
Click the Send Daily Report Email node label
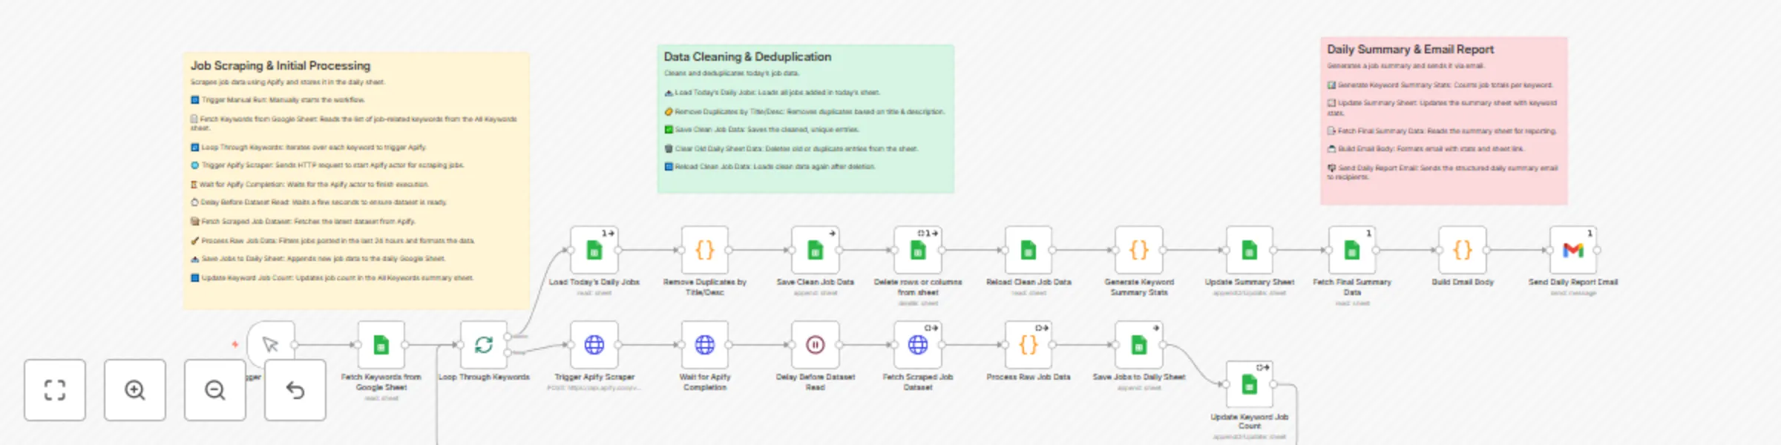coord(1573,283)
